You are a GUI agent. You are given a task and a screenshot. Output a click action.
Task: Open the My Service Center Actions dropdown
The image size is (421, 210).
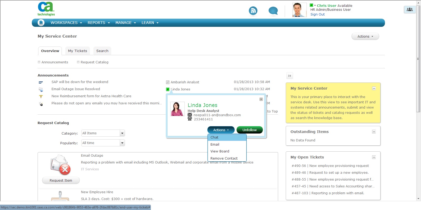365,37
